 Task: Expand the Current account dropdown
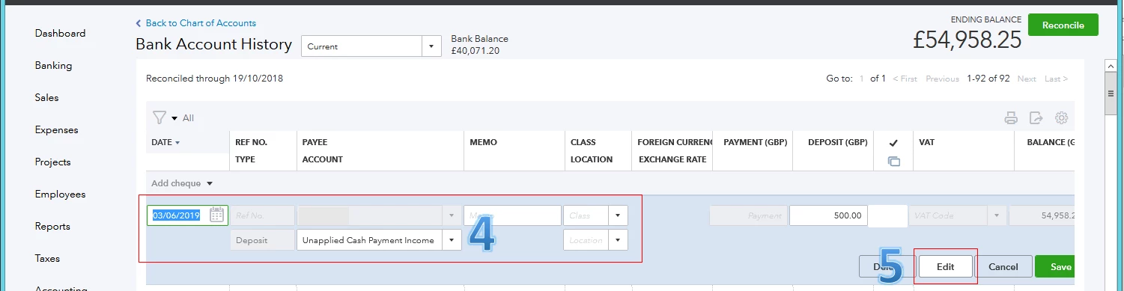(431, 46)
